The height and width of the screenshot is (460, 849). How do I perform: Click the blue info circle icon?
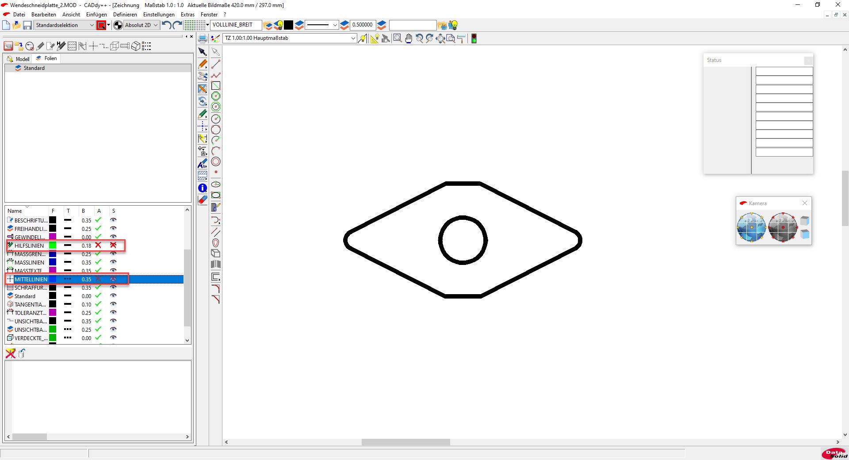[x=203, y=188]
